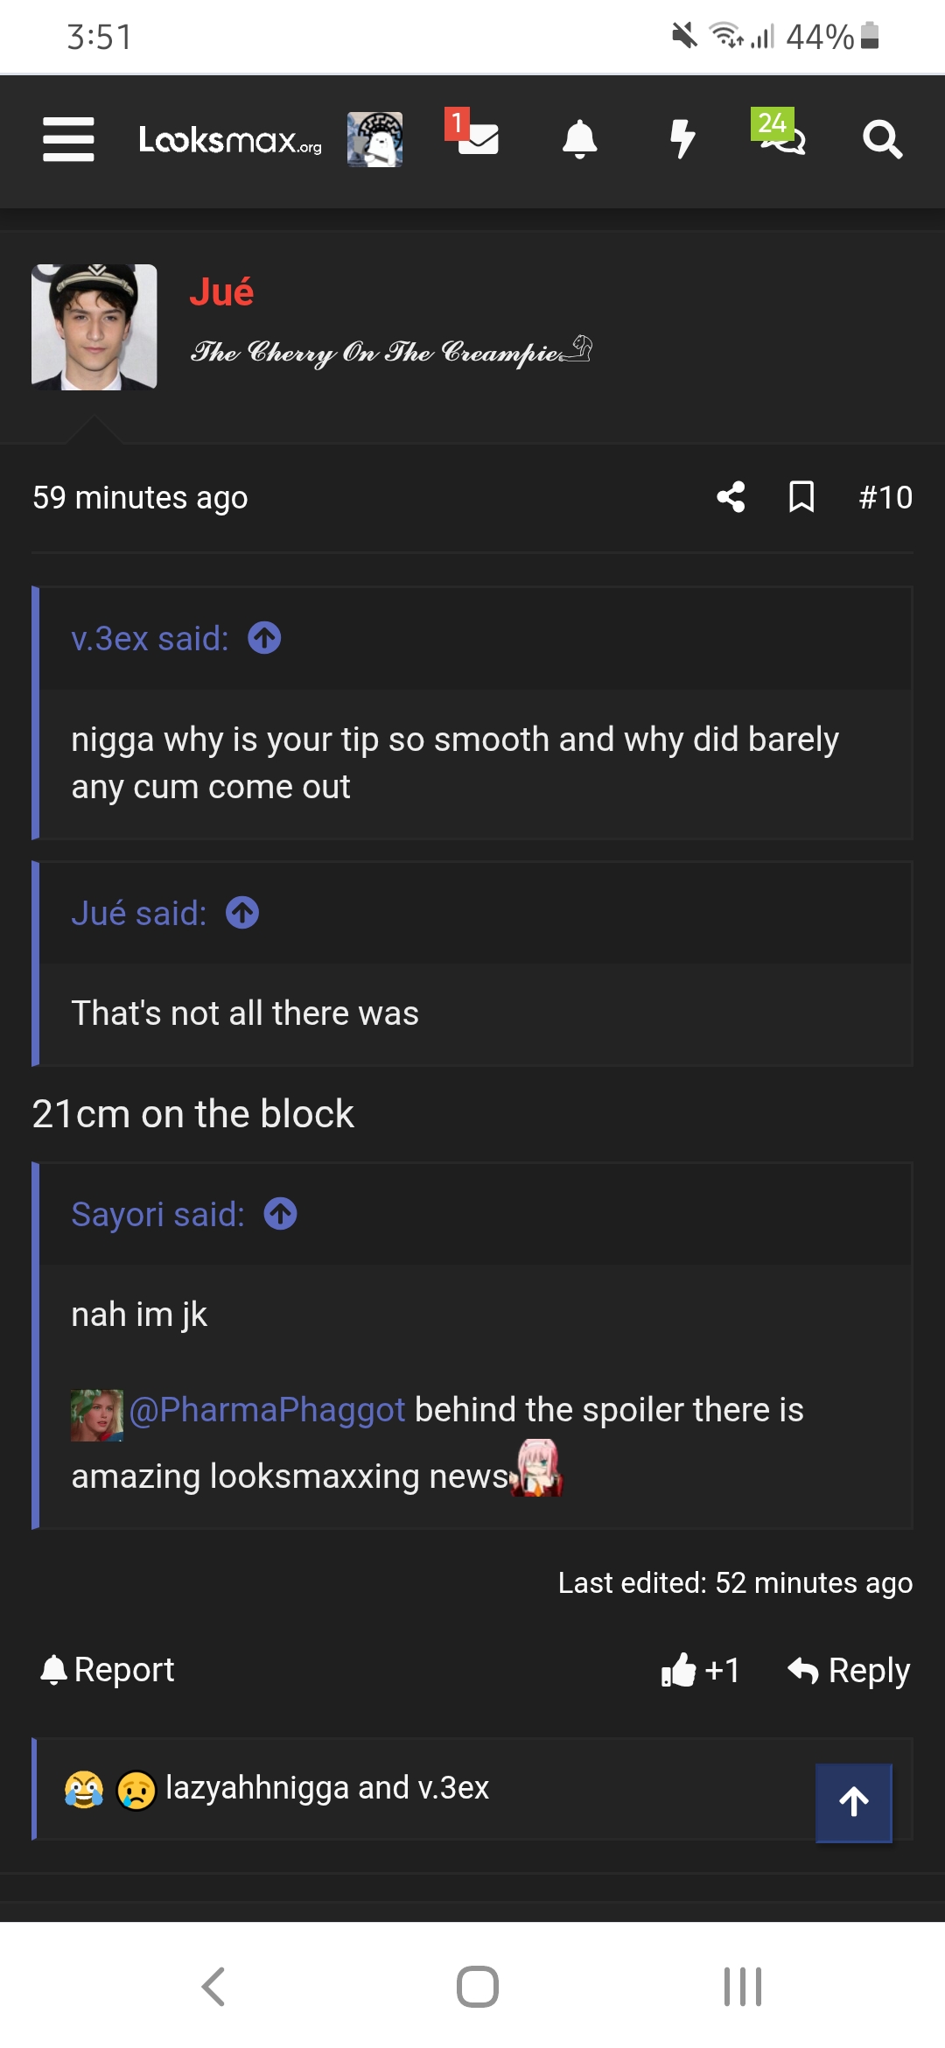Open the alerts bell icon
945x2048 pixels.
point(579,139)
